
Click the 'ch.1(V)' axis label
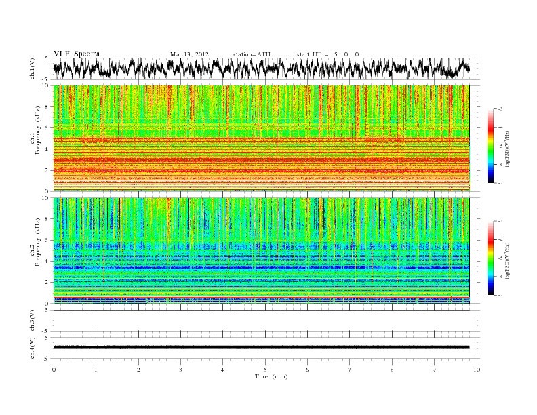32,68
